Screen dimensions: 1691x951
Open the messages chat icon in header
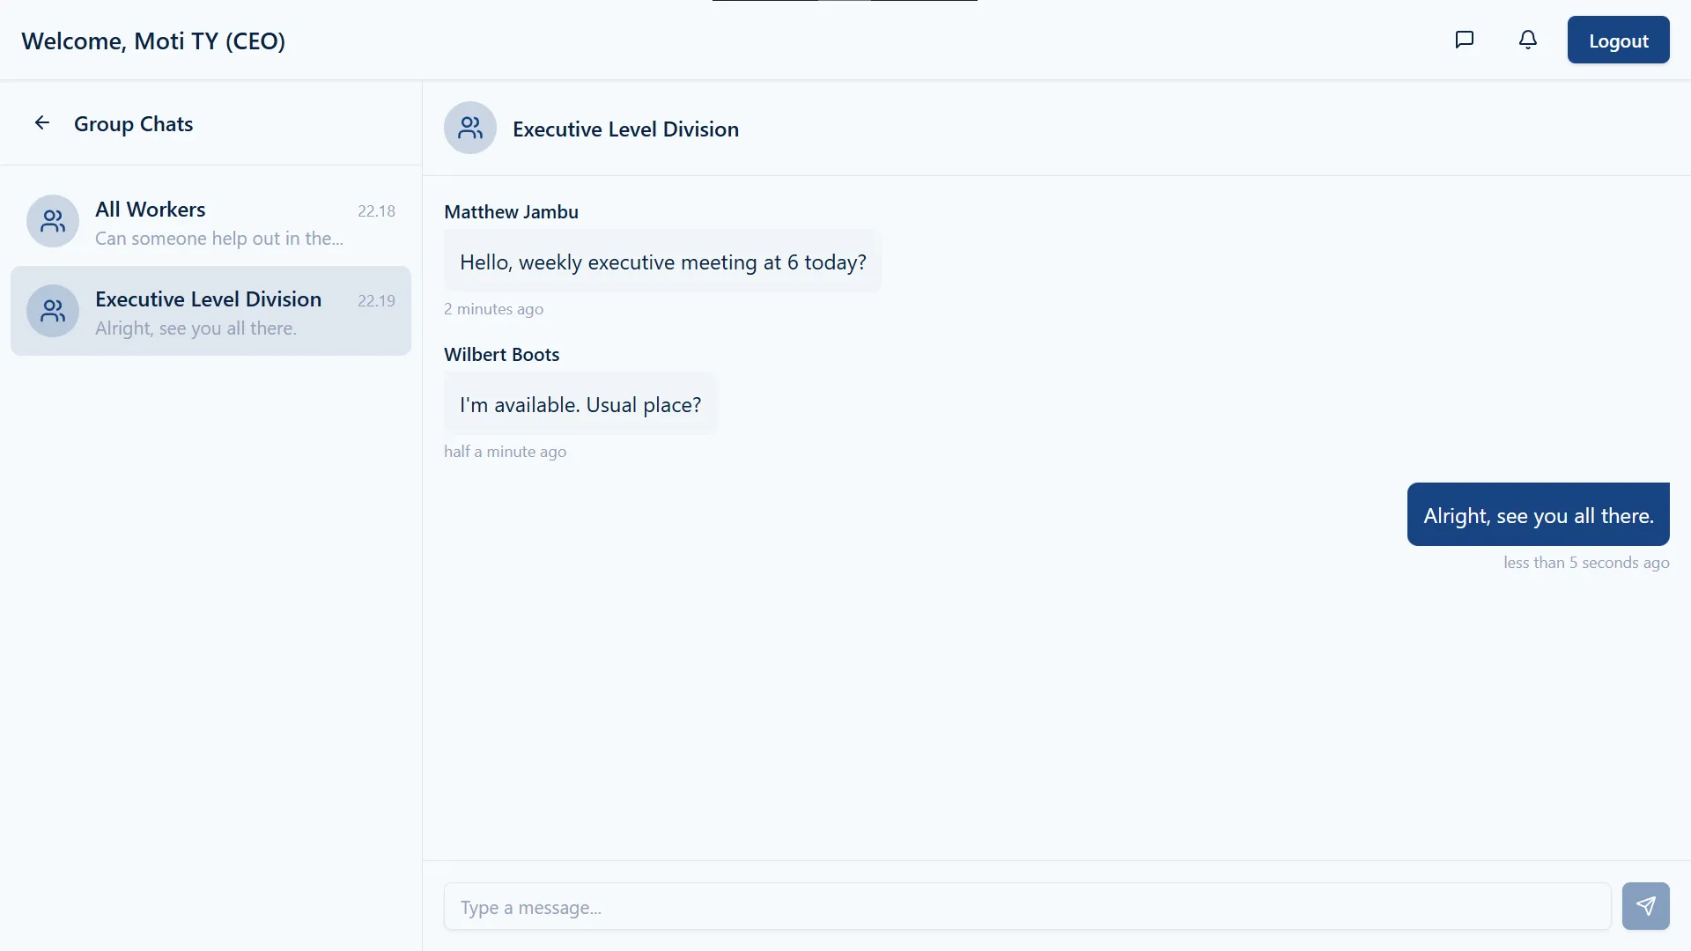1465,40
